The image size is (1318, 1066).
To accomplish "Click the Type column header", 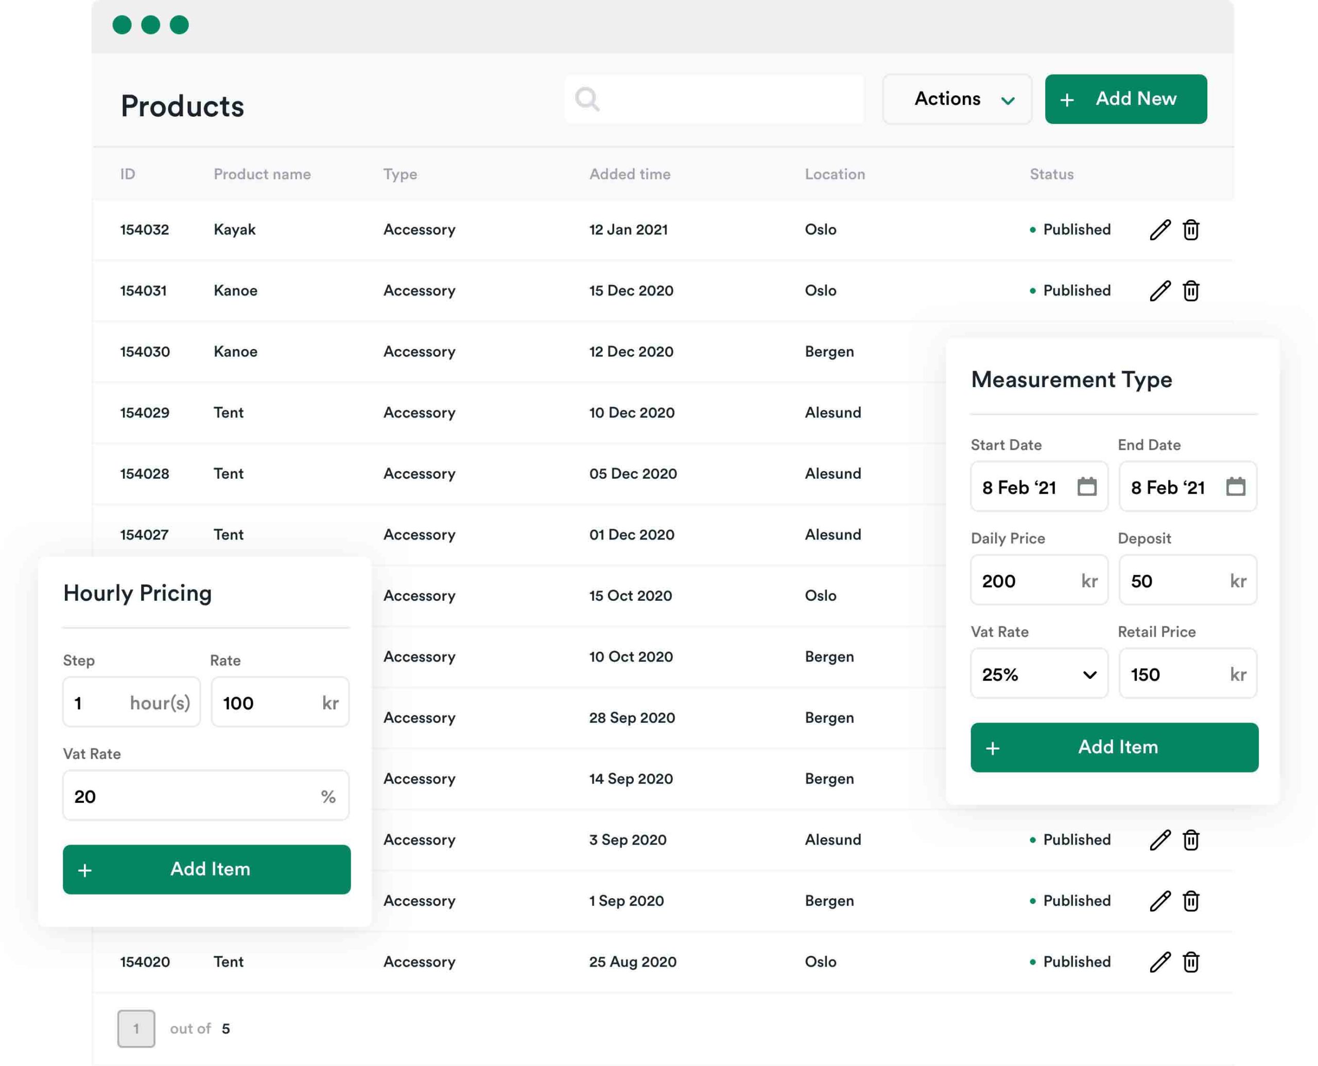I will (x=401, y=174).
